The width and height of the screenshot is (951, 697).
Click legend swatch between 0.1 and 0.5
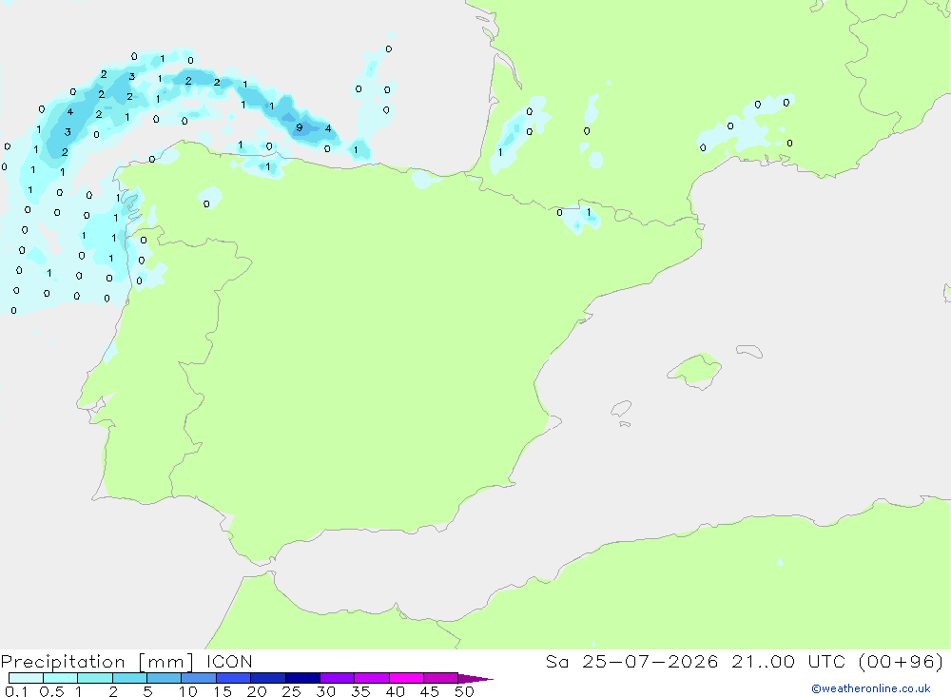[26, 678]
